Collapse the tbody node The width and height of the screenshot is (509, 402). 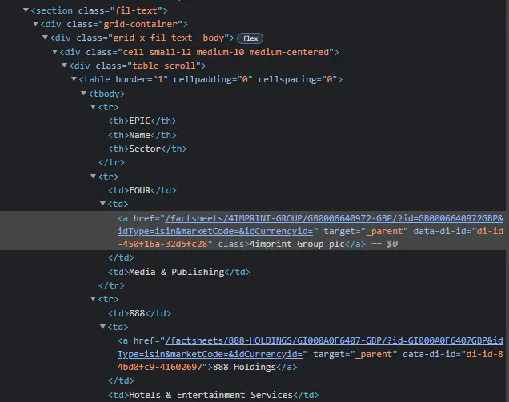point(83,94)
